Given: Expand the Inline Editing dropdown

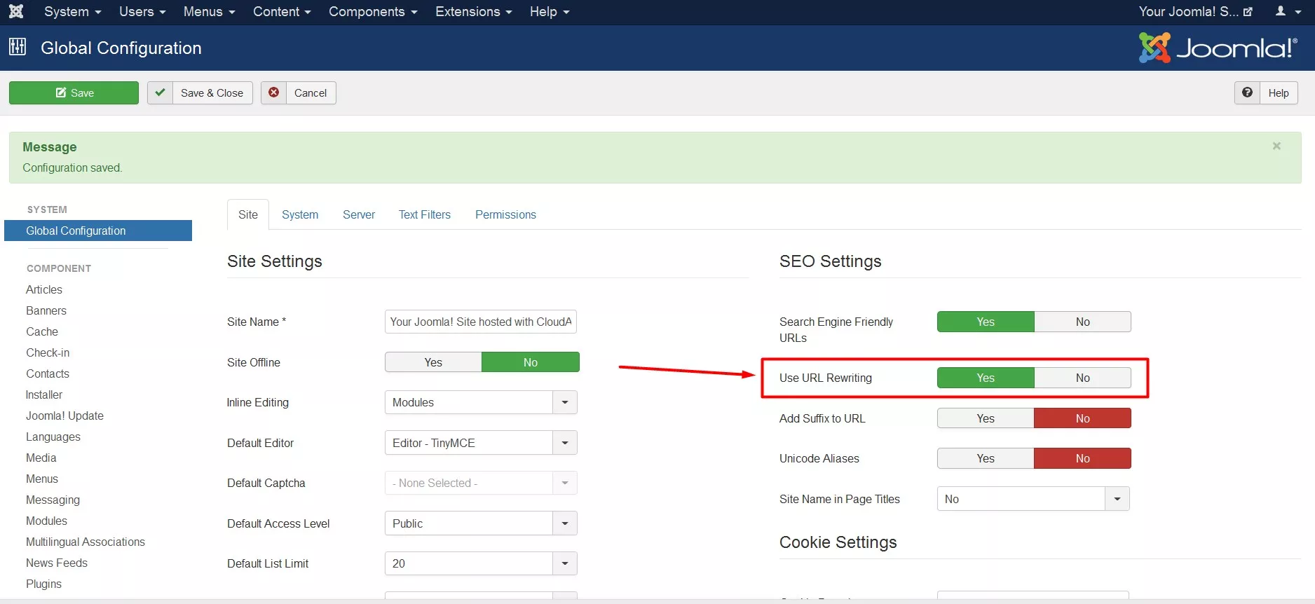Looking at the screenshot, I should [481, 402].
